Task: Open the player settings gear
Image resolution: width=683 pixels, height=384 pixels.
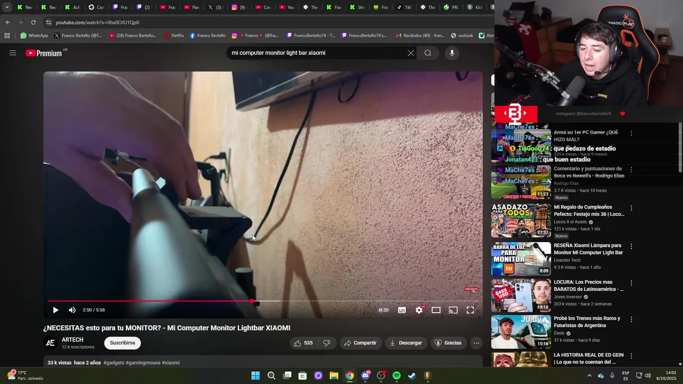Action: pos(419,310)
